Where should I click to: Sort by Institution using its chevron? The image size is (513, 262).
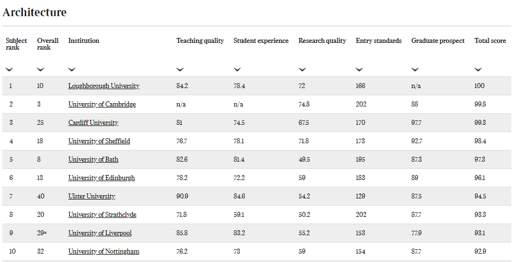tap(72, 70)
